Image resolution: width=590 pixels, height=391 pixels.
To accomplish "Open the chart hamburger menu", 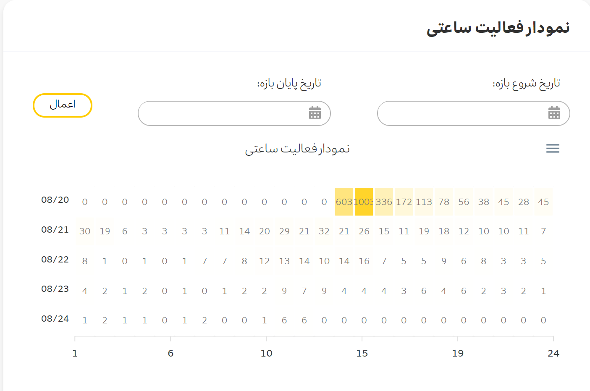I will click(x=553, y=148).
